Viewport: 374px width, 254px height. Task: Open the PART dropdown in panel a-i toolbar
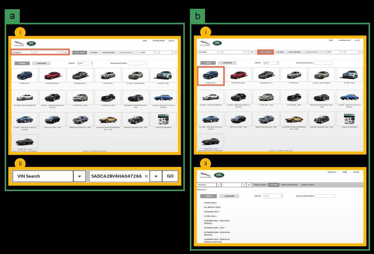pos(156,53)
